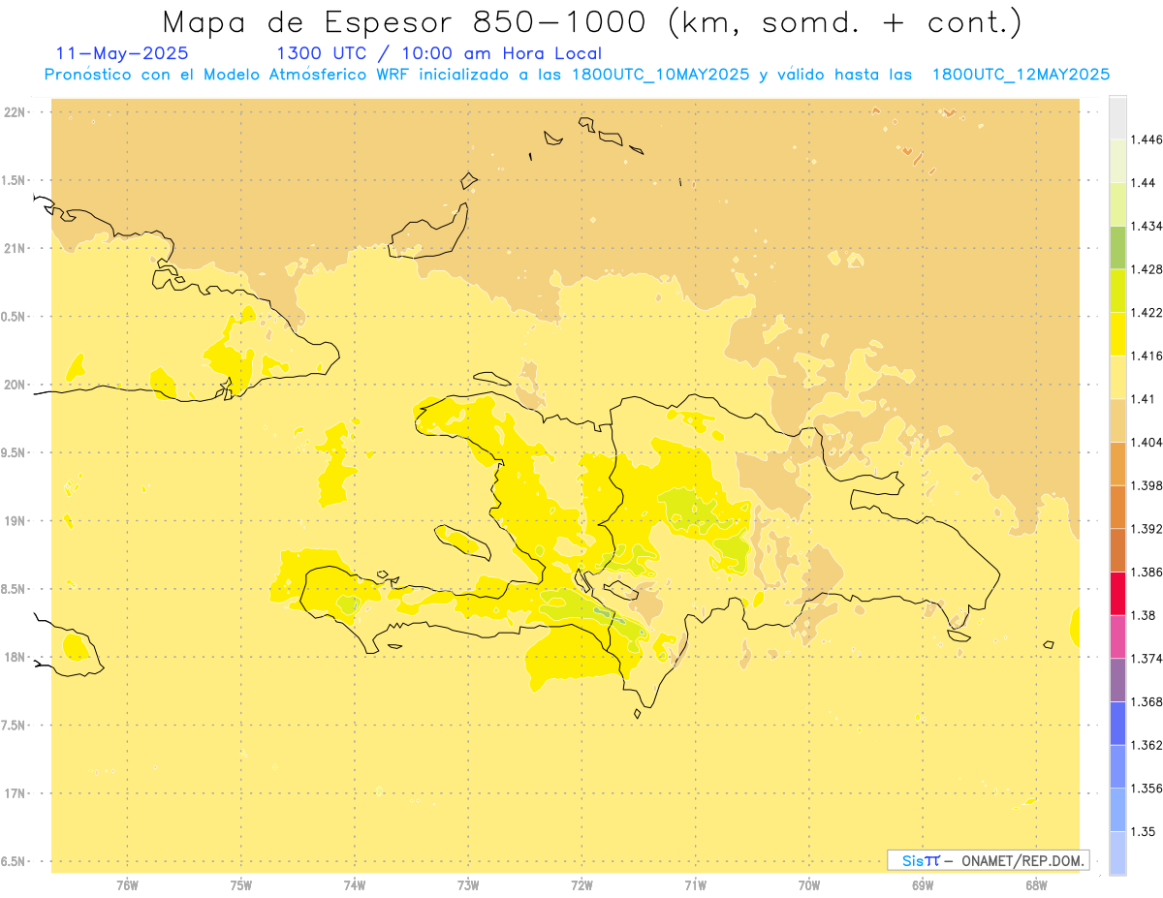Pick the bright yellow swatch between 1.416 and 1.422

(1117, 334)
